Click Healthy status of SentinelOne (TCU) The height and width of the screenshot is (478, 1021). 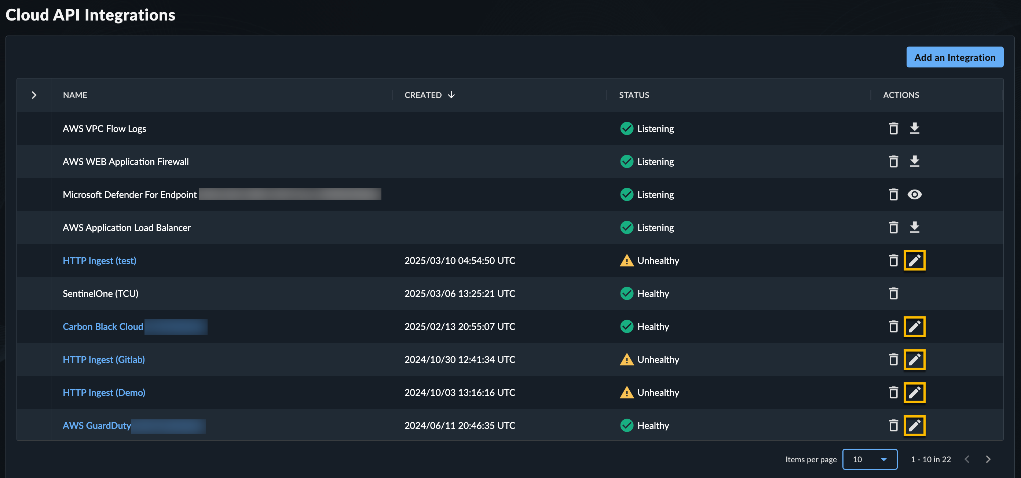pyautogui.click(x=644, y=294)
